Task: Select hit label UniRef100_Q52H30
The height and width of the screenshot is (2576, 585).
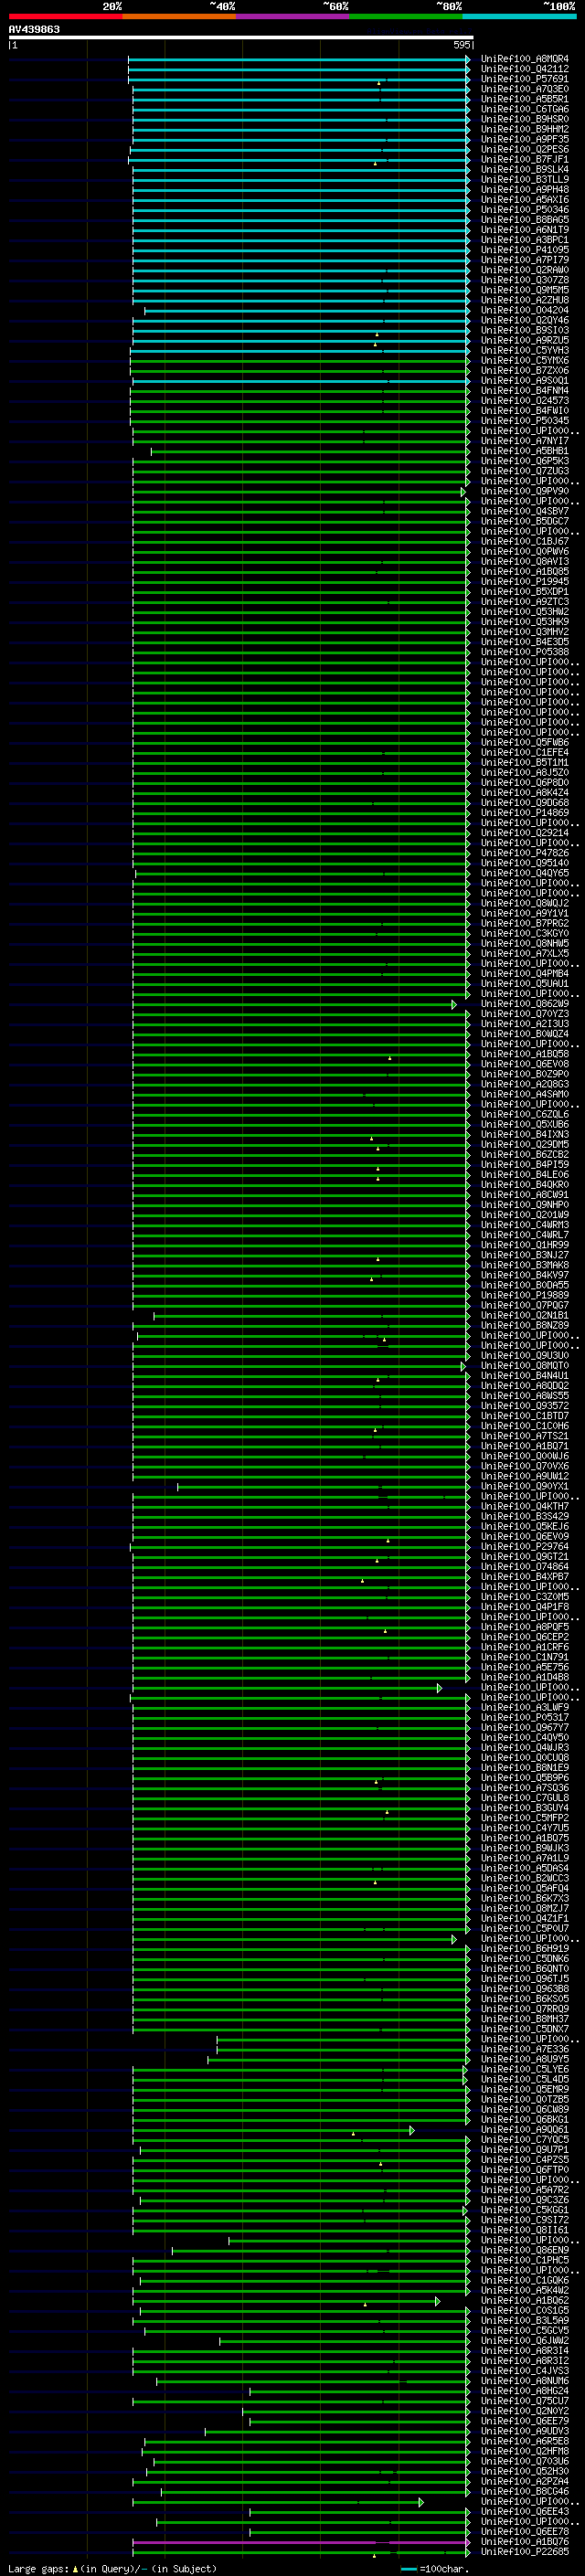Action: [x=524, y=2471]
